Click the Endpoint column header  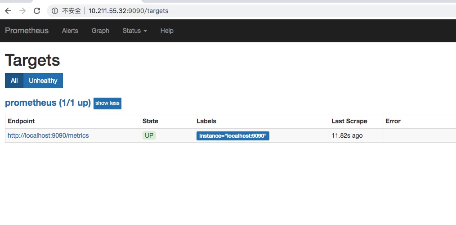click(21, 121)
